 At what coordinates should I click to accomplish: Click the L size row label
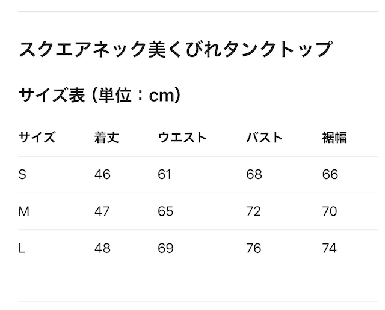pyautogui.click(x=22, y=248)
